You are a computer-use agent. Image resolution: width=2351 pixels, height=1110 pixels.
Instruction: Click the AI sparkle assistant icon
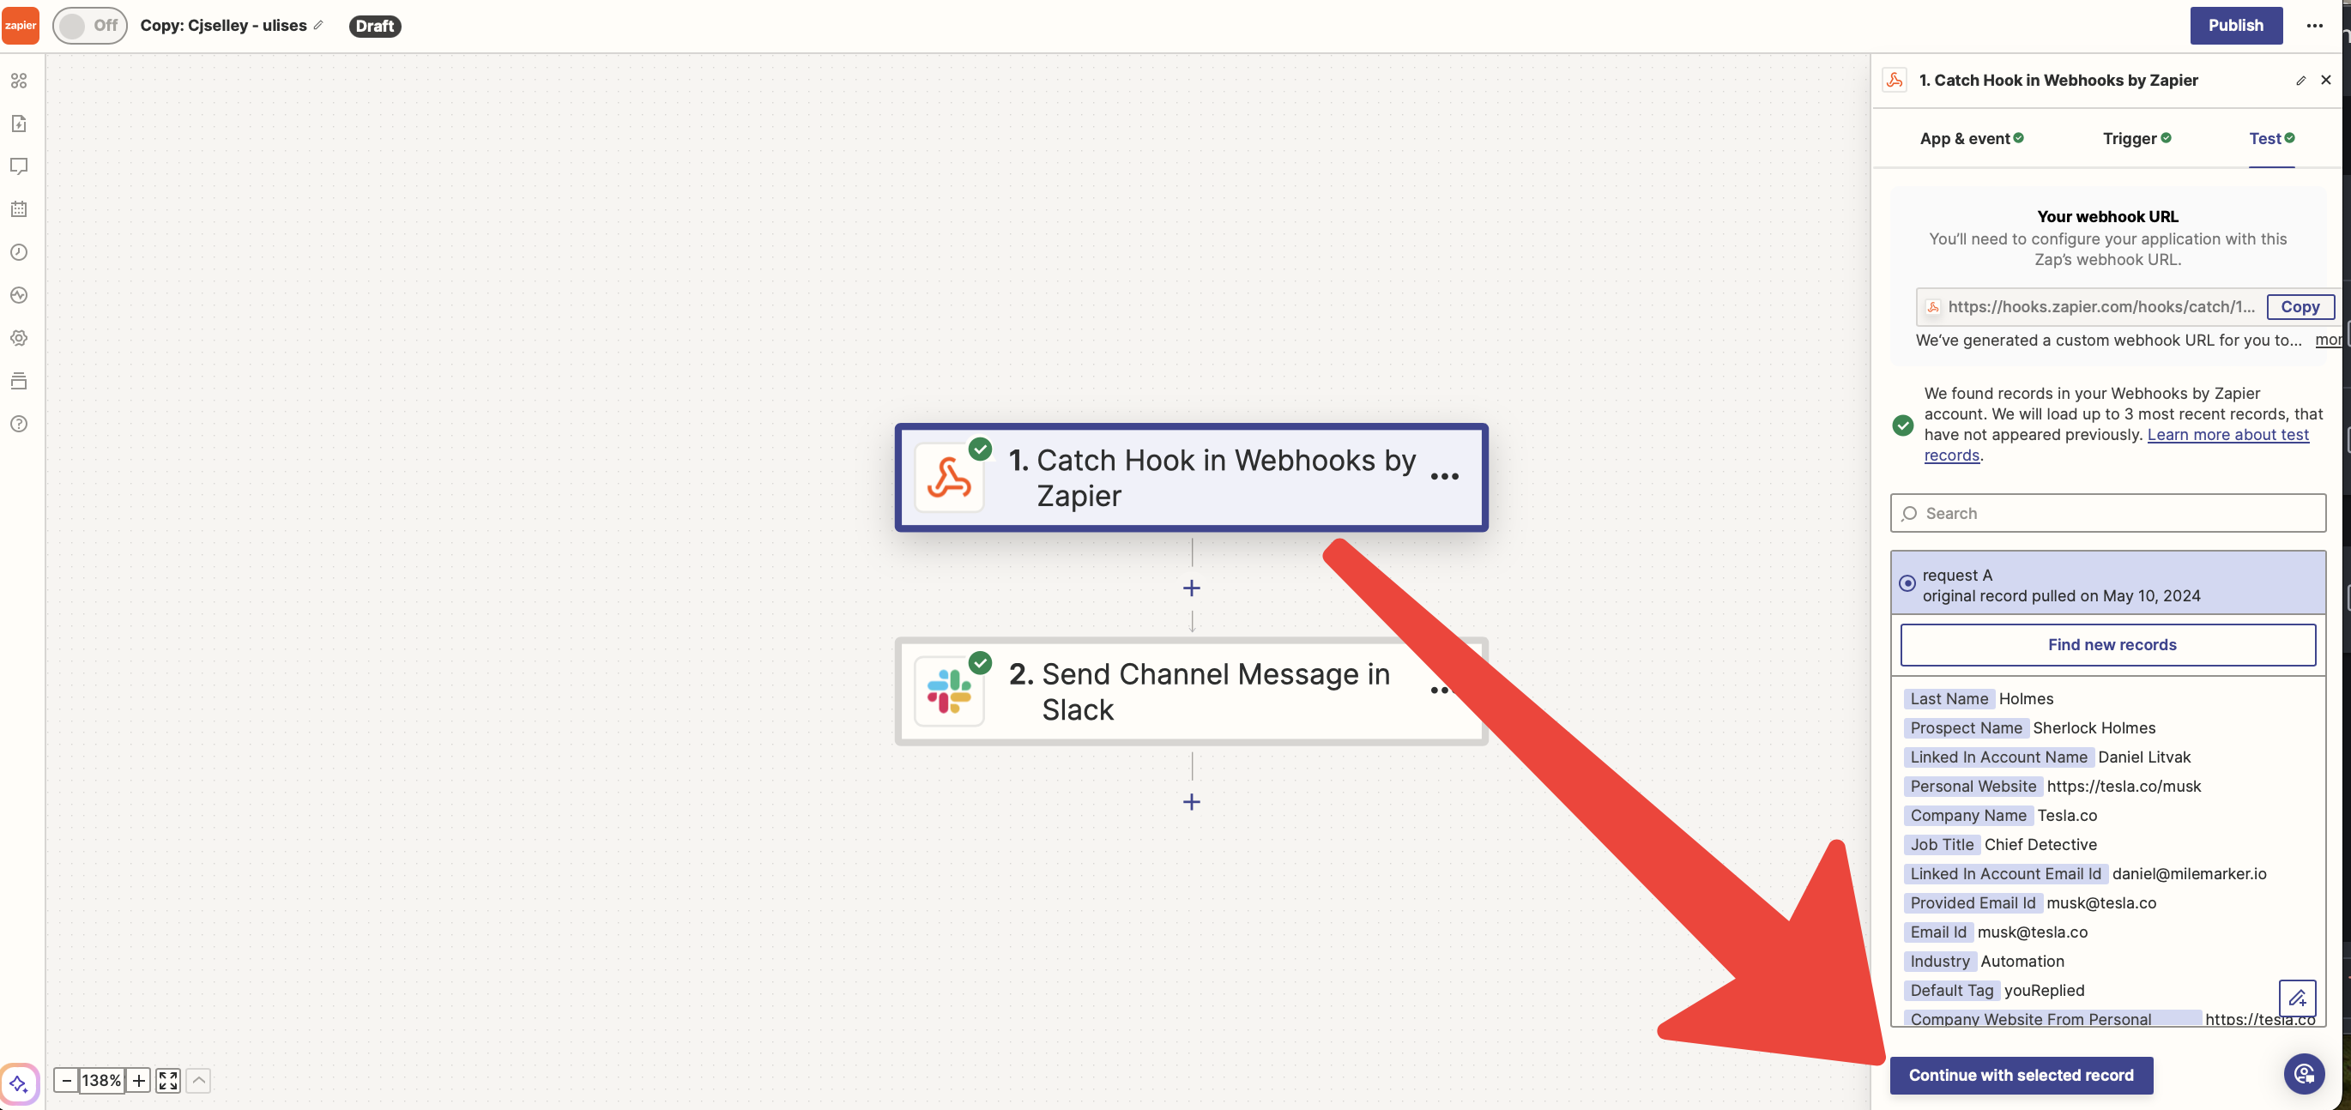pyautogui.click(x=19, y=1084)
